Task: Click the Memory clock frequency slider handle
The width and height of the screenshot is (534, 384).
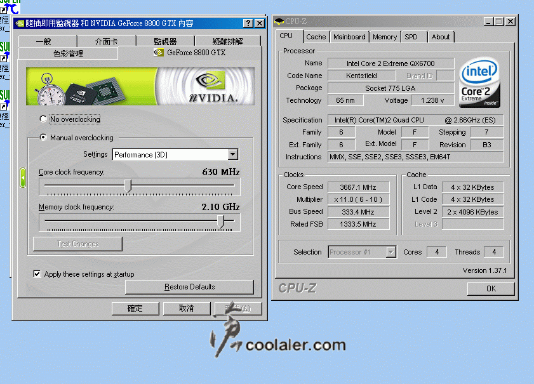Action: [x=221, y=222]
